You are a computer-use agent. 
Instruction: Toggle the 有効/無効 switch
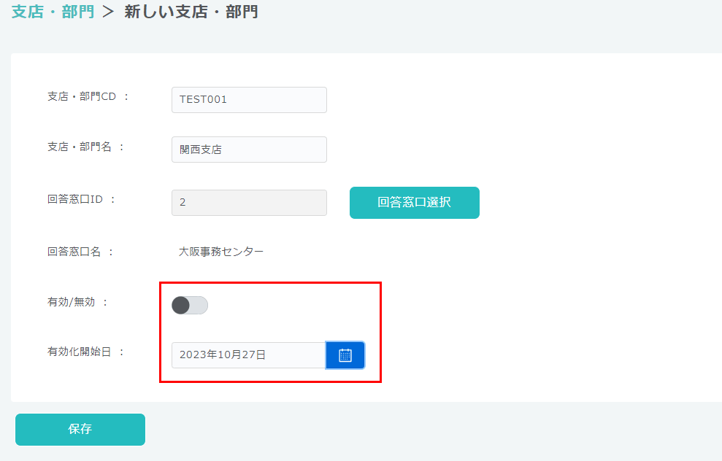tap(190, 306)
